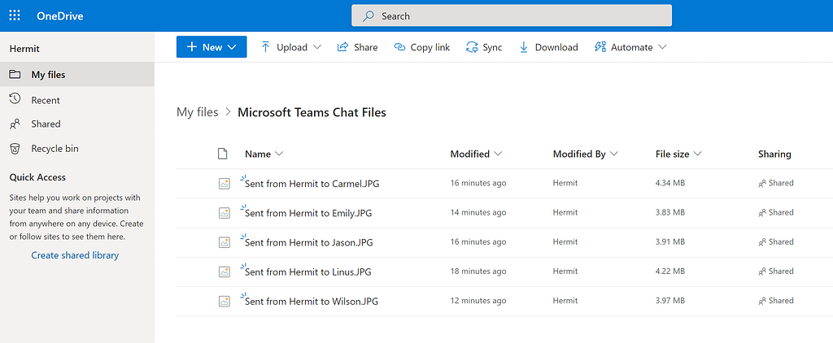This screenshot has height=343, width=833.
Task: Go to Recent in the sidebar
Action: click(46, 100)
